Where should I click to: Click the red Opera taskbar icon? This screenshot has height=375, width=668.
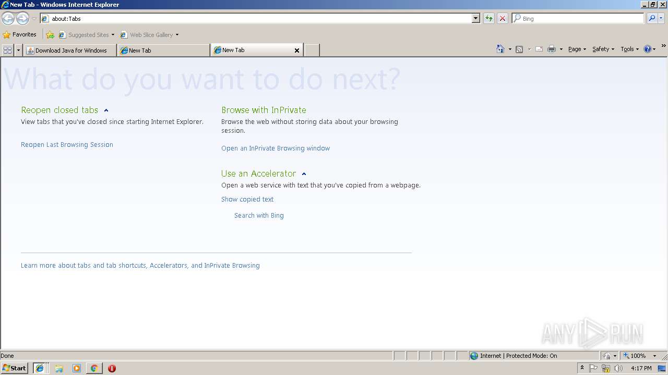[x=112, y=368]
